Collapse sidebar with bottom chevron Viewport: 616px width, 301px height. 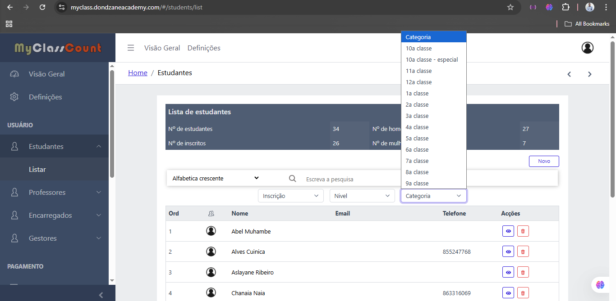coord(101,295)
